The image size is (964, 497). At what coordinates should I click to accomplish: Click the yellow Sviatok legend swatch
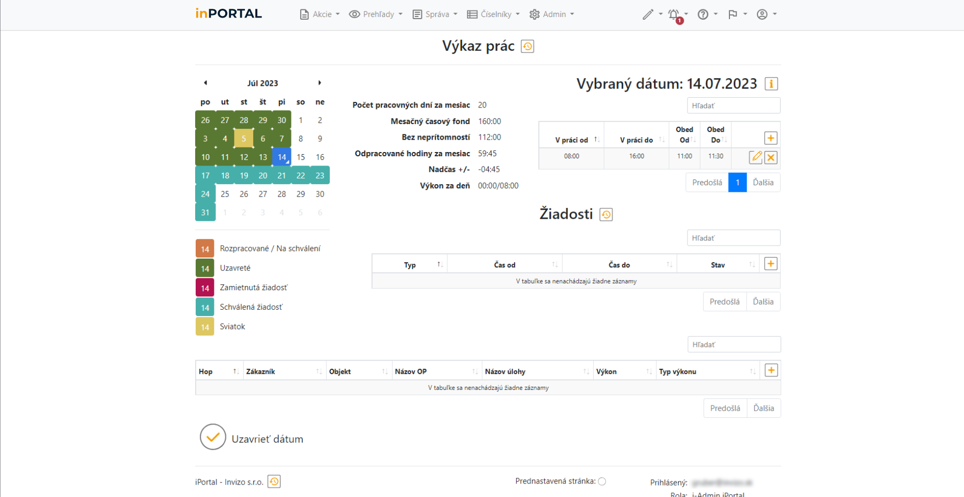point(205,327)
